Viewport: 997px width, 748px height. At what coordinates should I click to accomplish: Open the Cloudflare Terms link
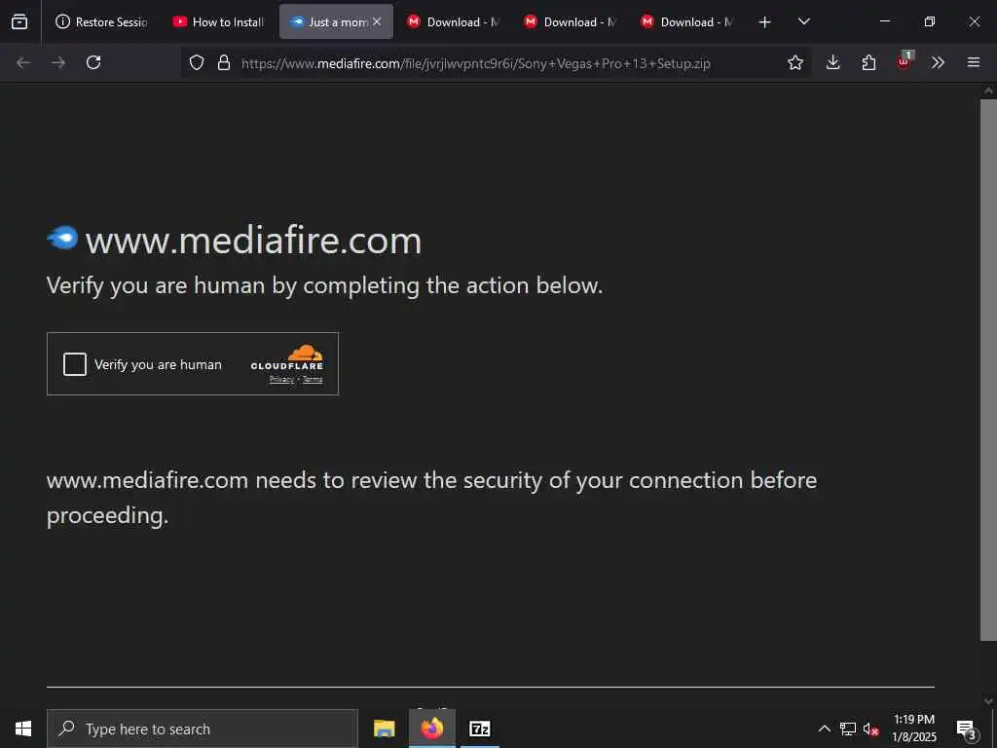tap(313, 380)
